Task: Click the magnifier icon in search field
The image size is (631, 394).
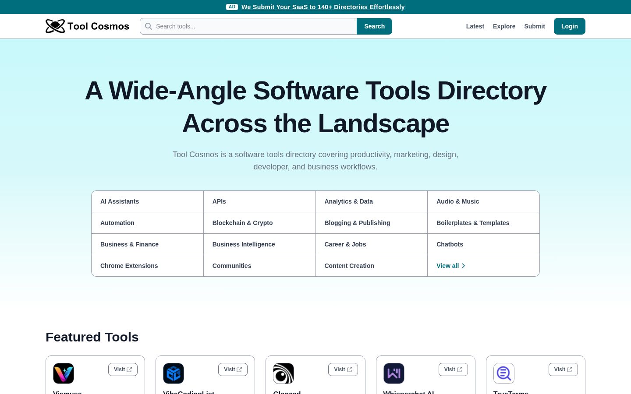Action: pos(149,26)
